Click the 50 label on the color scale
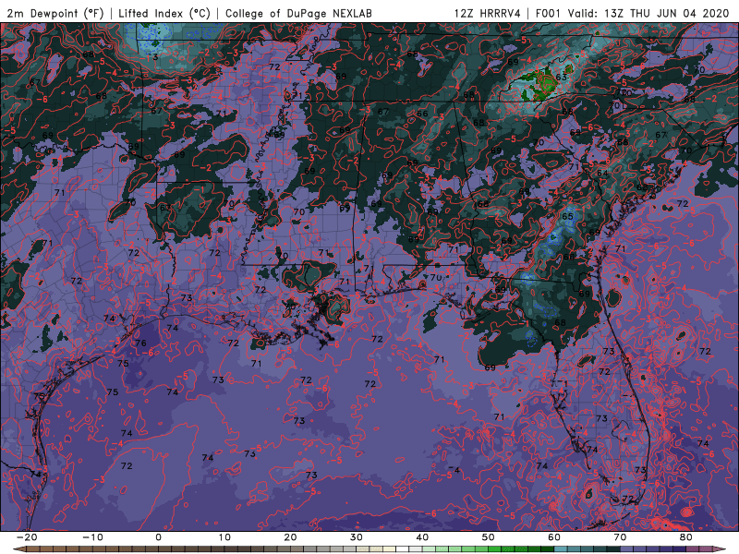 pyautogui.click(x=489, y=537)
